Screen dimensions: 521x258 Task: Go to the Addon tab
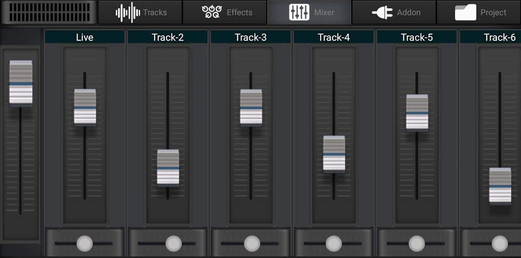pyautogui.click(x=394, y=12)
